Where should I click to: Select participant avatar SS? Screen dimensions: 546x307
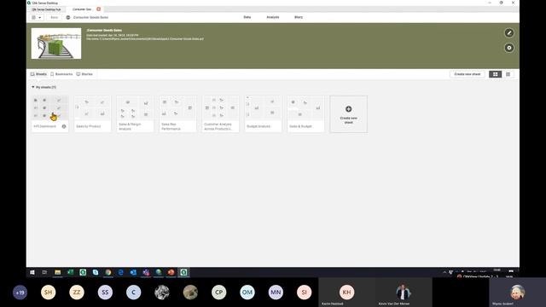click(105, 293)
